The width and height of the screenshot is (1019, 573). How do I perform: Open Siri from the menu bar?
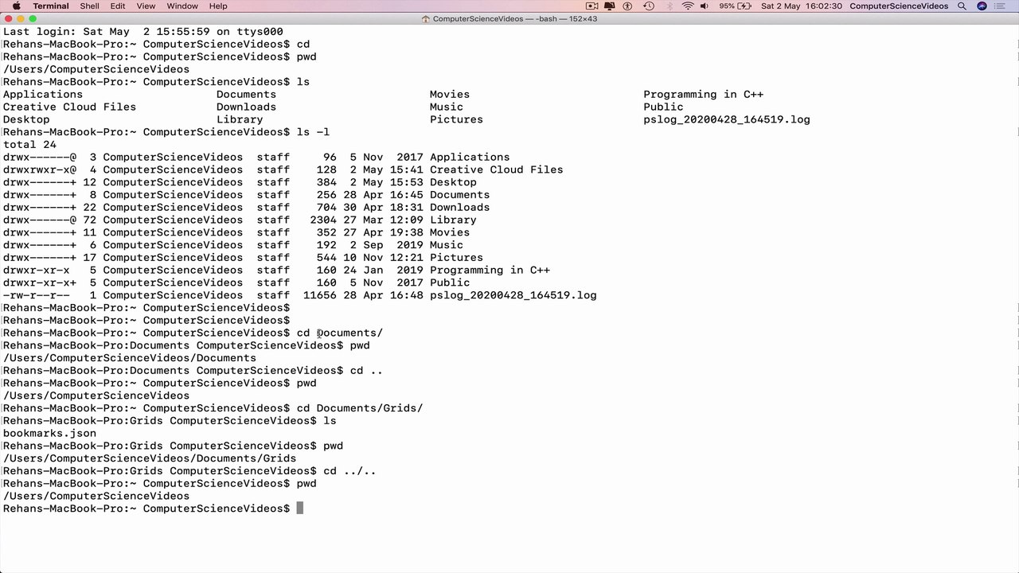coord(982,6)
